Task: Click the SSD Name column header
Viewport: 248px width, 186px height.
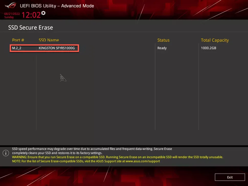Action: tap(49, 40)
